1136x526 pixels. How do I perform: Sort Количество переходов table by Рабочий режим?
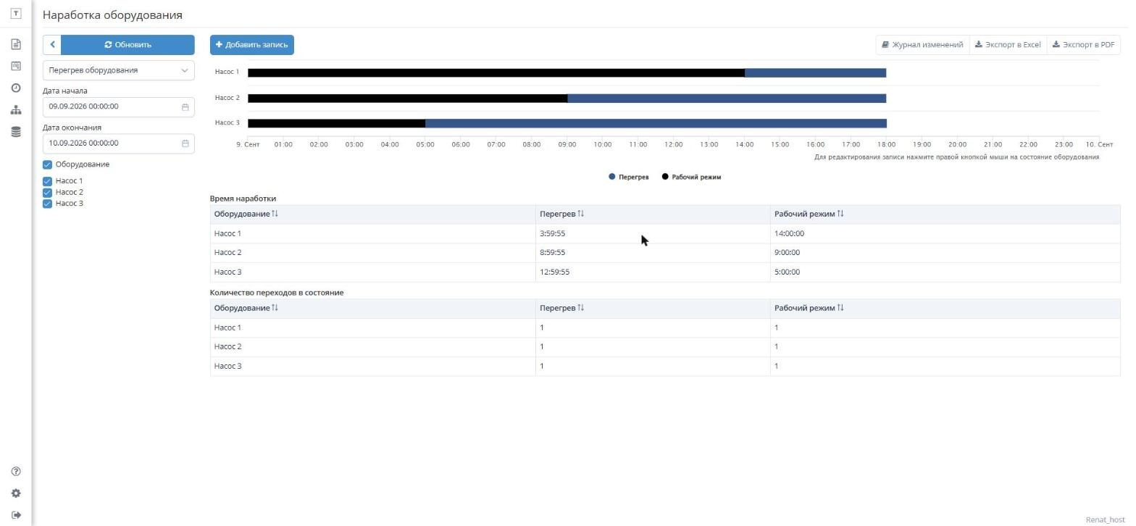(840, 308)
